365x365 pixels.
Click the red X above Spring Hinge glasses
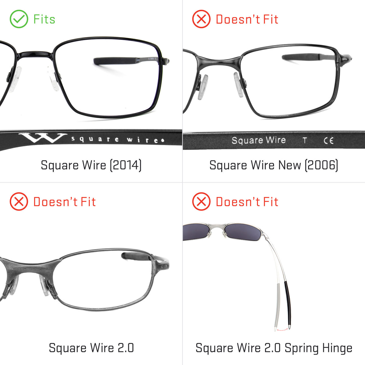pos(201,201)
